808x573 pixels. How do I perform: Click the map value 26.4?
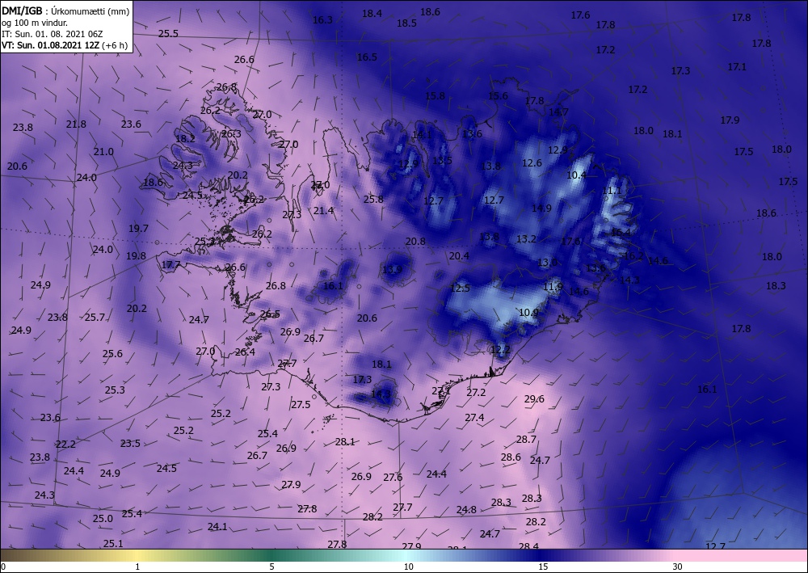pos(245,352)
